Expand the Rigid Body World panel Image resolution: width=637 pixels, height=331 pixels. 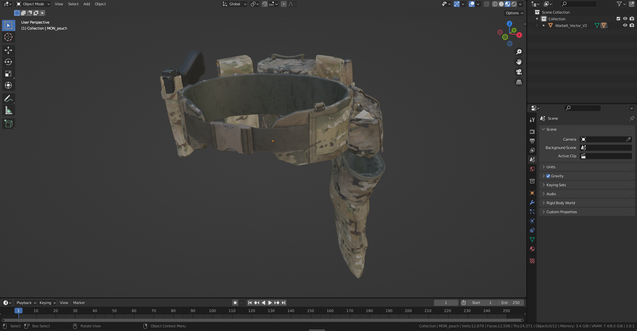(560, 203)
